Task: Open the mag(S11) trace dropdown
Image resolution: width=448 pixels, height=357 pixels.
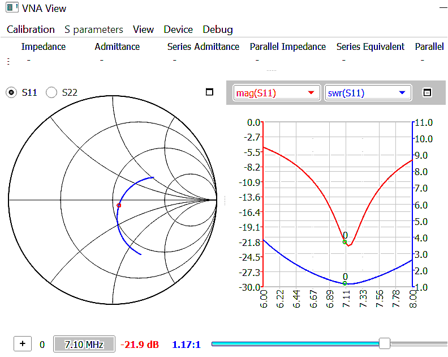Action: pyautogui.click(x=277, y=93)
